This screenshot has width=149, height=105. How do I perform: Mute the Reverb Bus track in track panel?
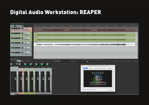pos(27,48)
